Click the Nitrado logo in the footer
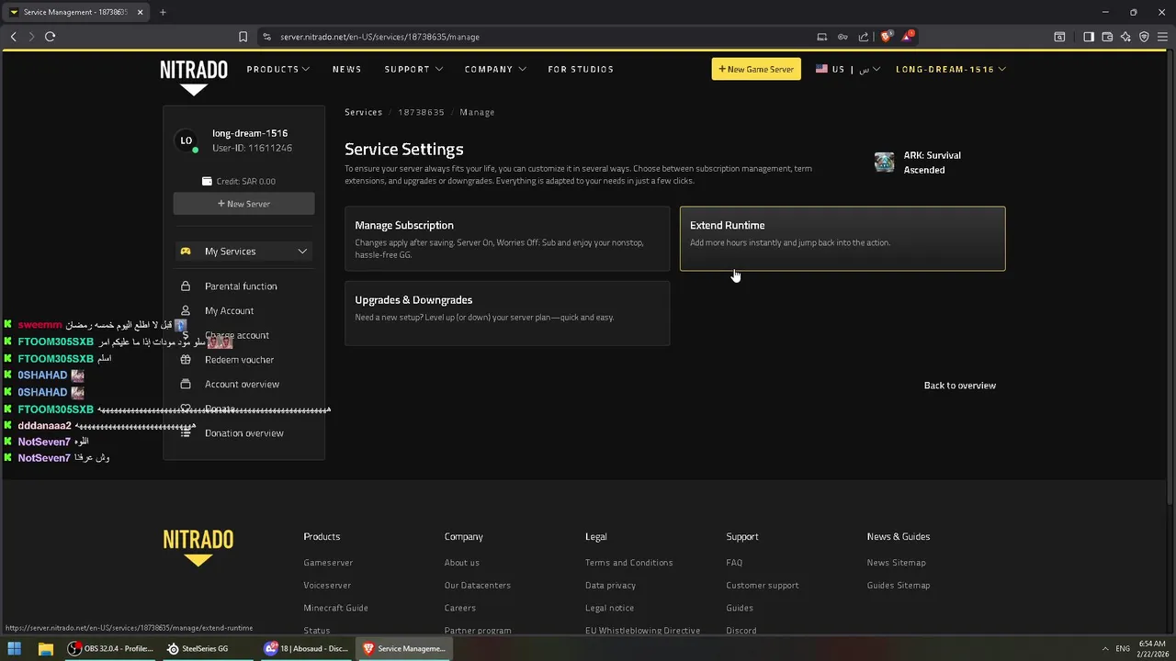Screen dimensions: 1176x661 (198, 548)
